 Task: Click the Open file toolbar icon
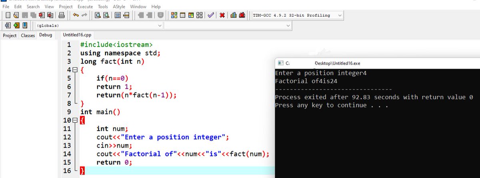click(16, 15)
